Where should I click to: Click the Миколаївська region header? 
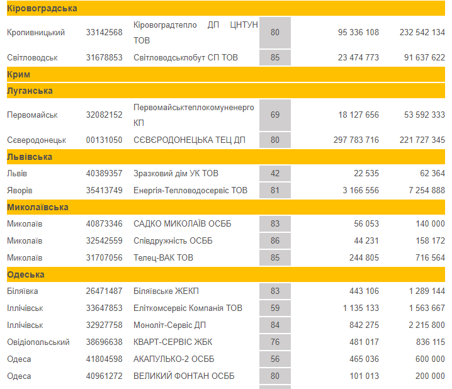(x=37, y=207)
